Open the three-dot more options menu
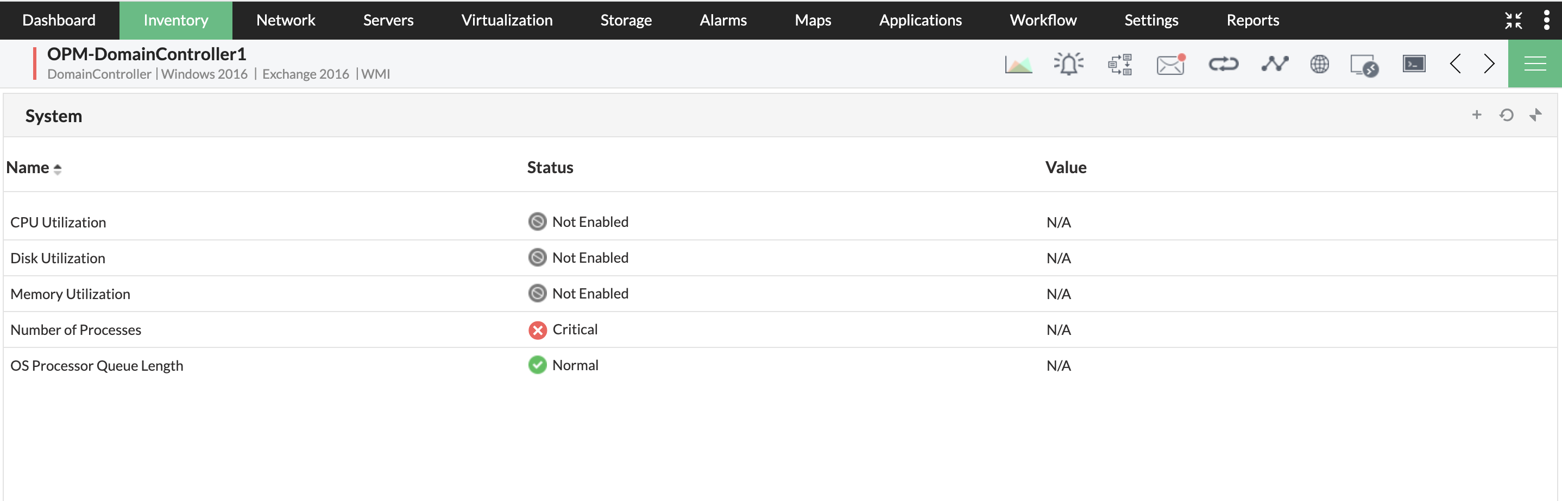Viewport: 1562px width, 501px height. pyautogui.click(x=1546, y=20)
